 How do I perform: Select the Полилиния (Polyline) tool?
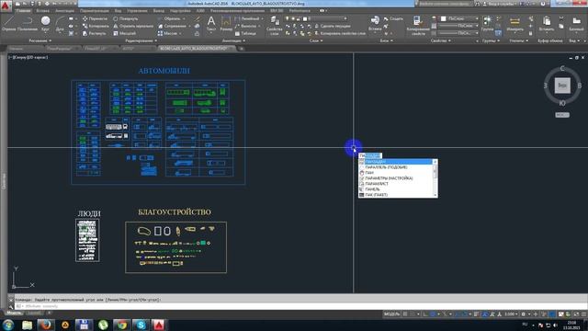click(28, 24)
